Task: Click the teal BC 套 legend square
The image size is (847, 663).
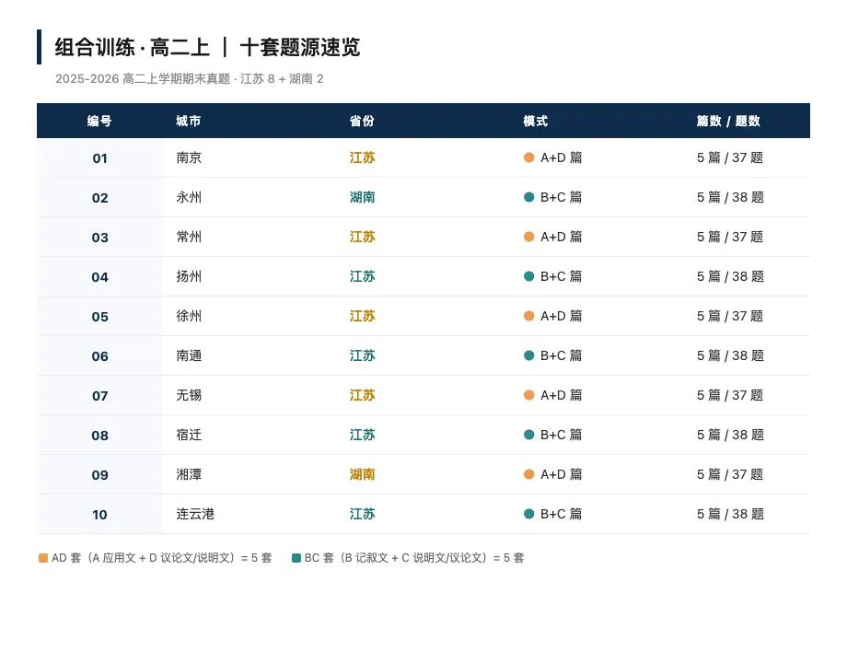Action: pos(296,558)
